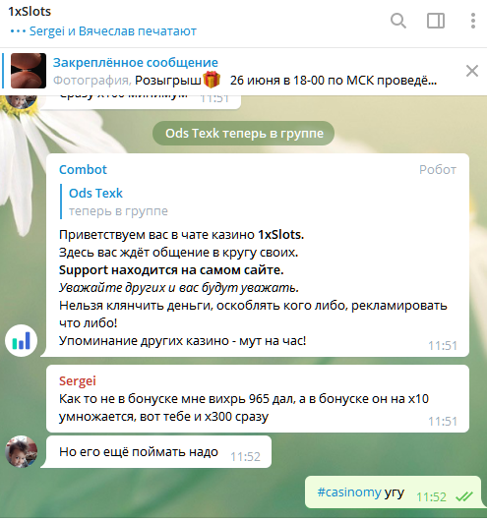Open the chat search magnifier icon

click(x=397, y=21)
